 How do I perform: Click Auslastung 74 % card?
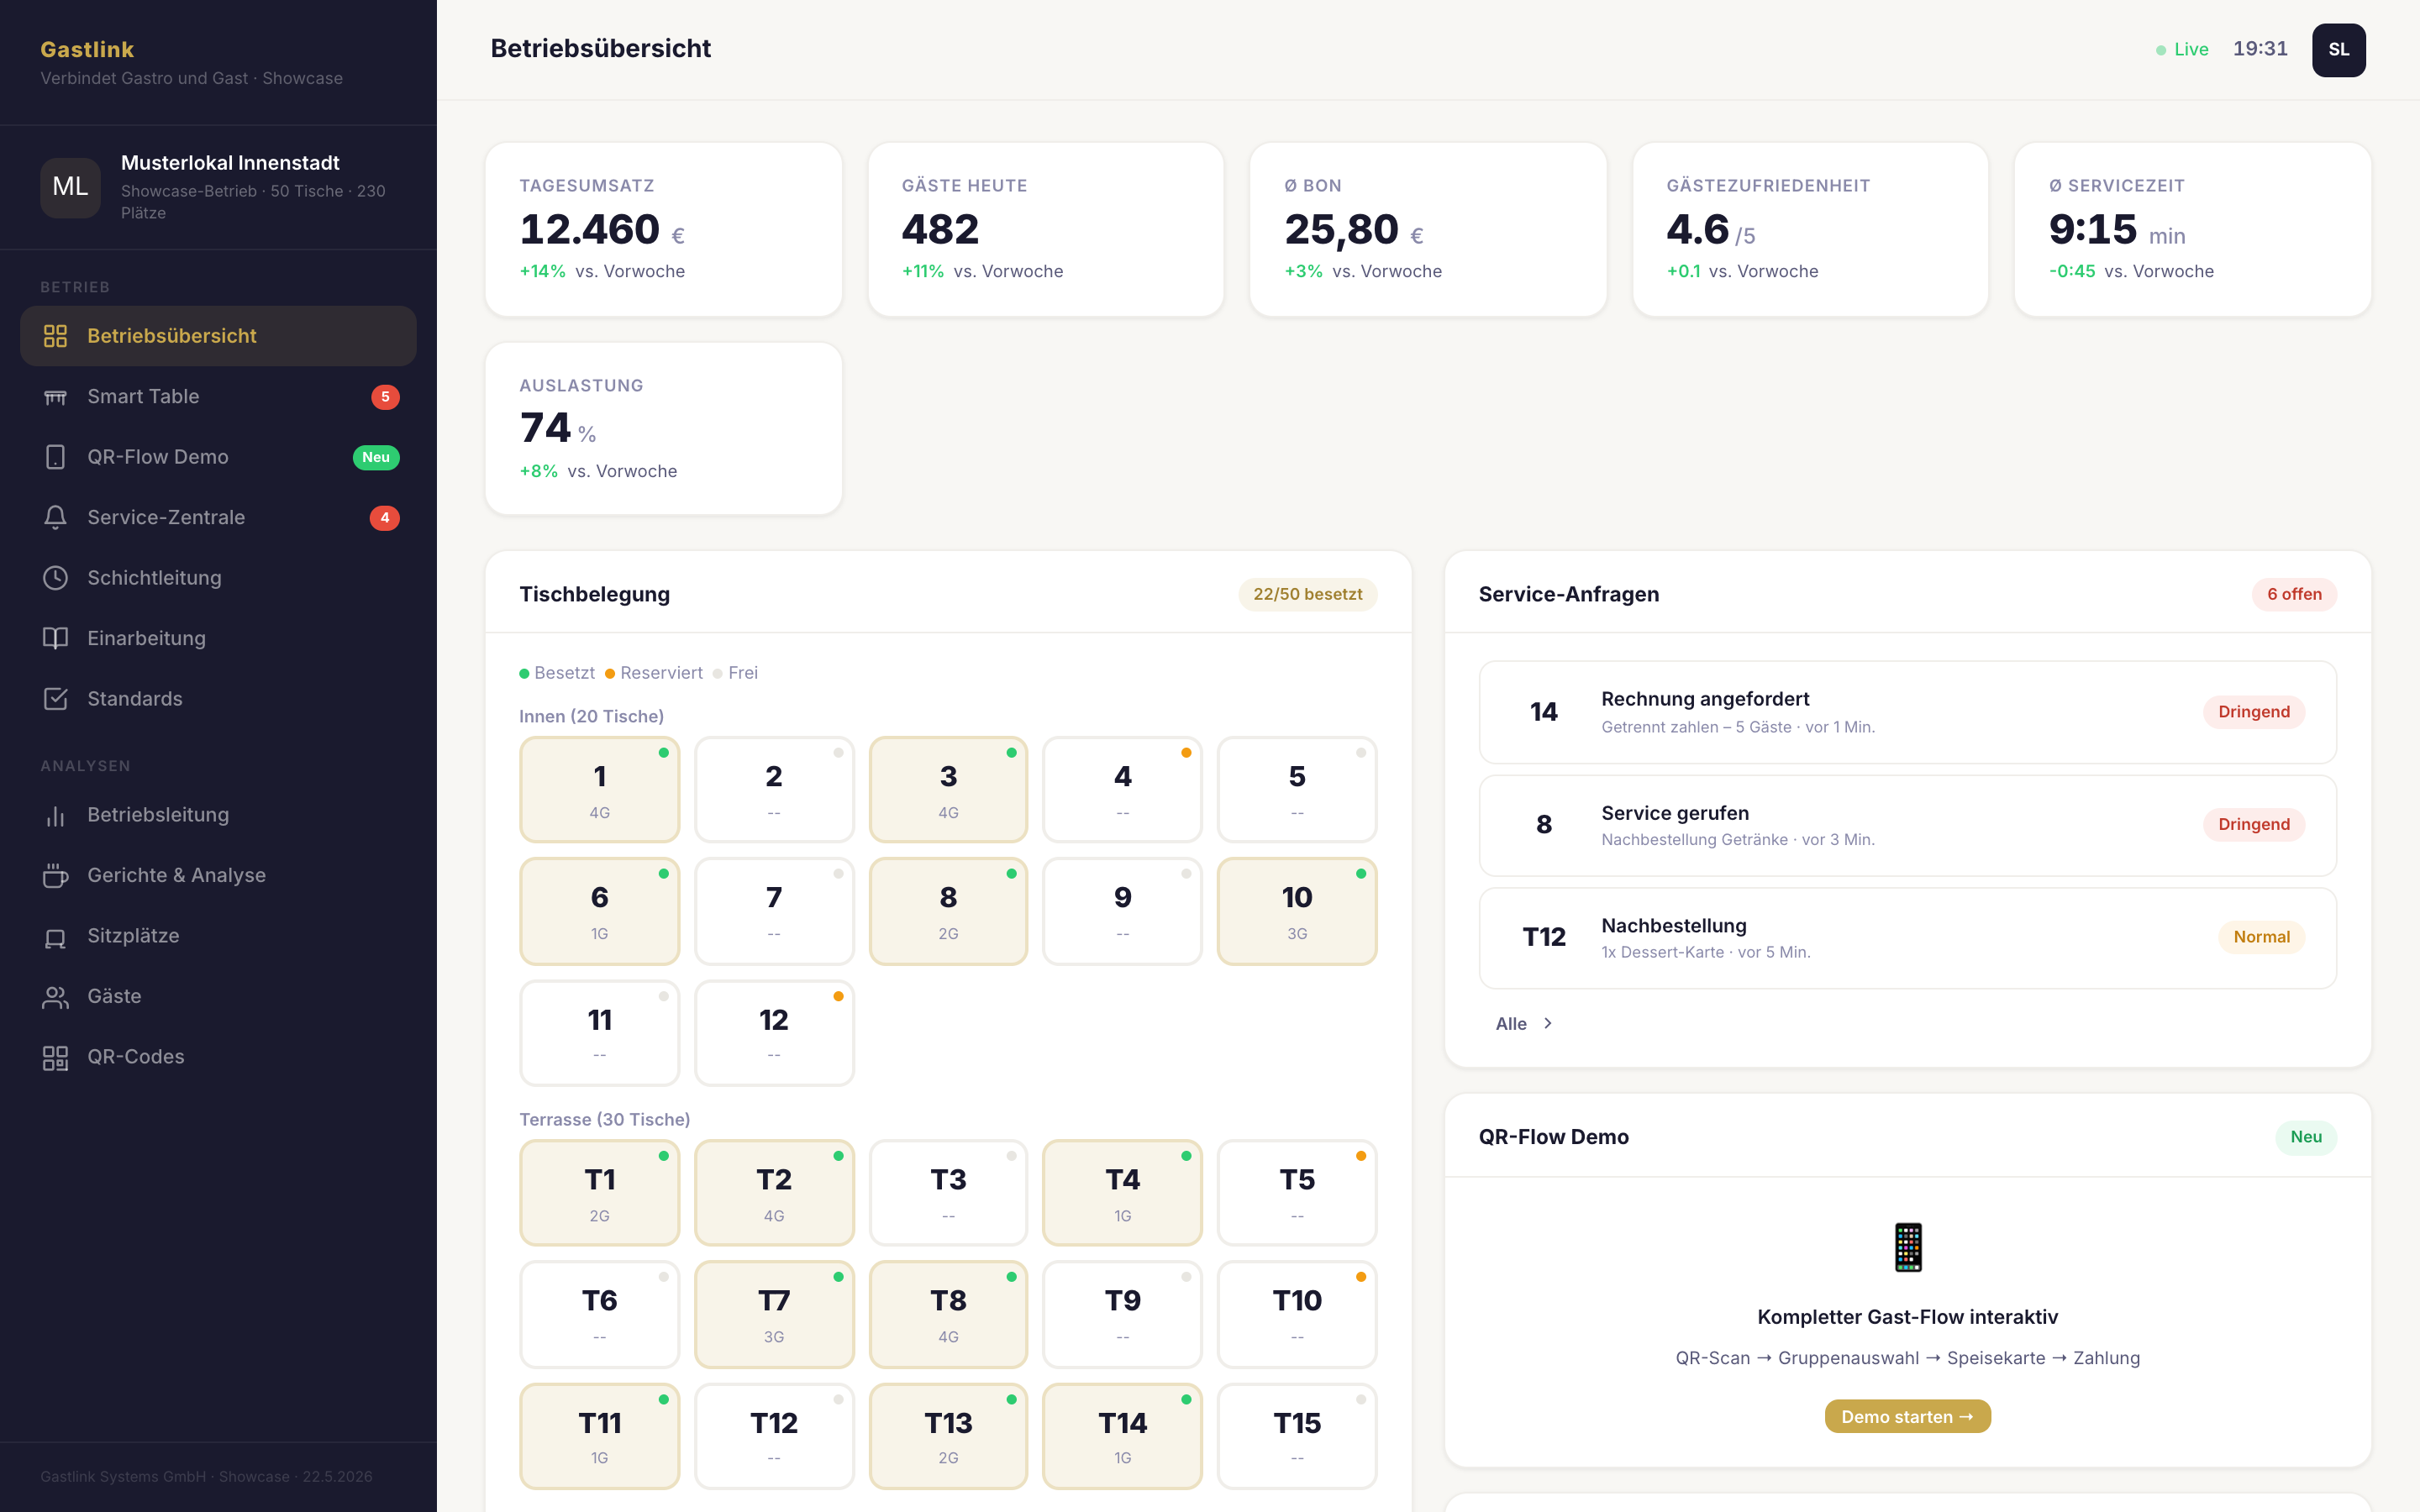663,429
